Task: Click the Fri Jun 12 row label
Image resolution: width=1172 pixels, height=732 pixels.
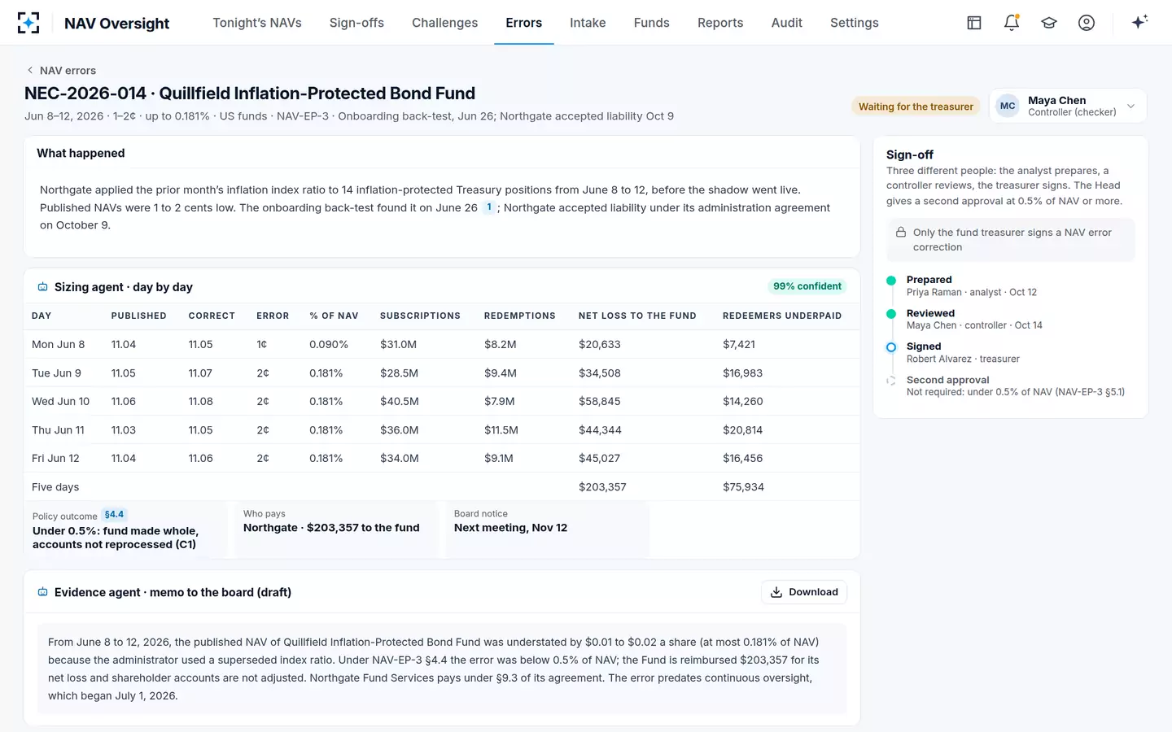Action: tap(55, 458)
